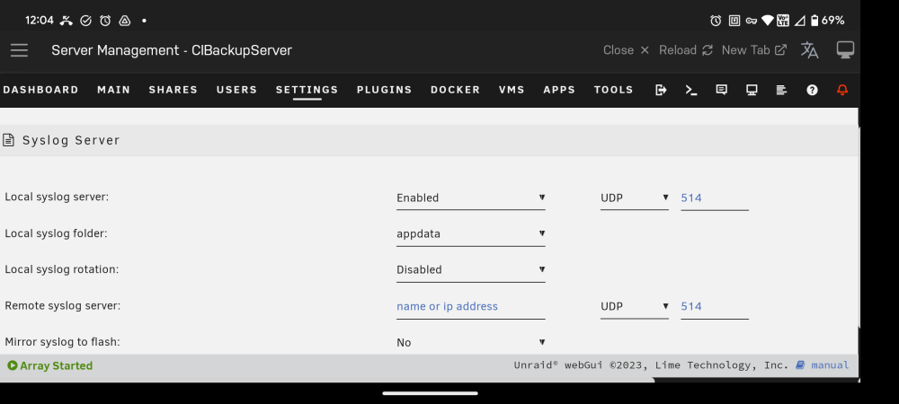
Task: Open the Apps tab
Action: [559, 90]
